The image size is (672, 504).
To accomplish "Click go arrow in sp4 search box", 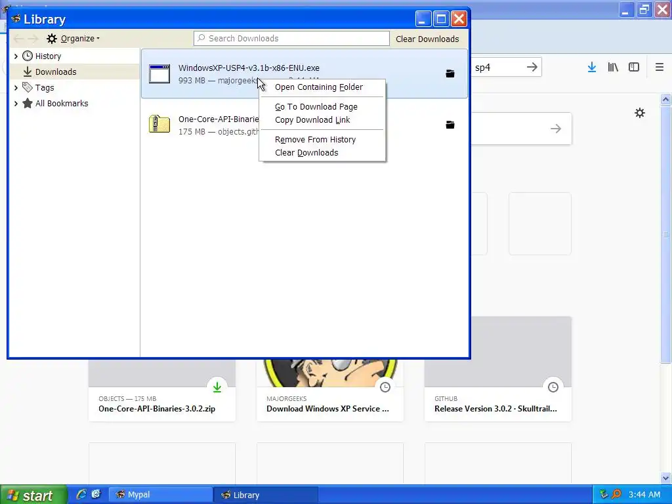I will click(532, 67).
